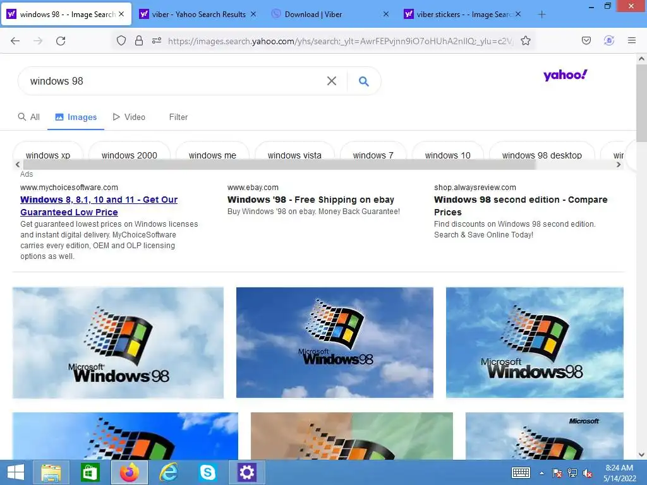Screen dimensions: 647x485
Task: Select the windows 2000 suggestion chip
Action: (129, 155)
